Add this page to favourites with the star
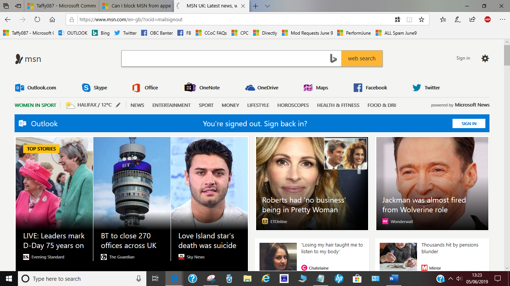Viewport: 510px width, 286px height. [x=422, y=19]
